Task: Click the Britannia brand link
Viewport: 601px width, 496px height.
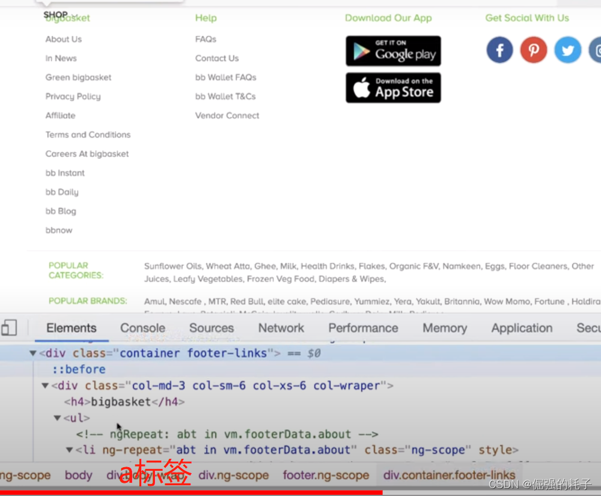Action: 462,302
